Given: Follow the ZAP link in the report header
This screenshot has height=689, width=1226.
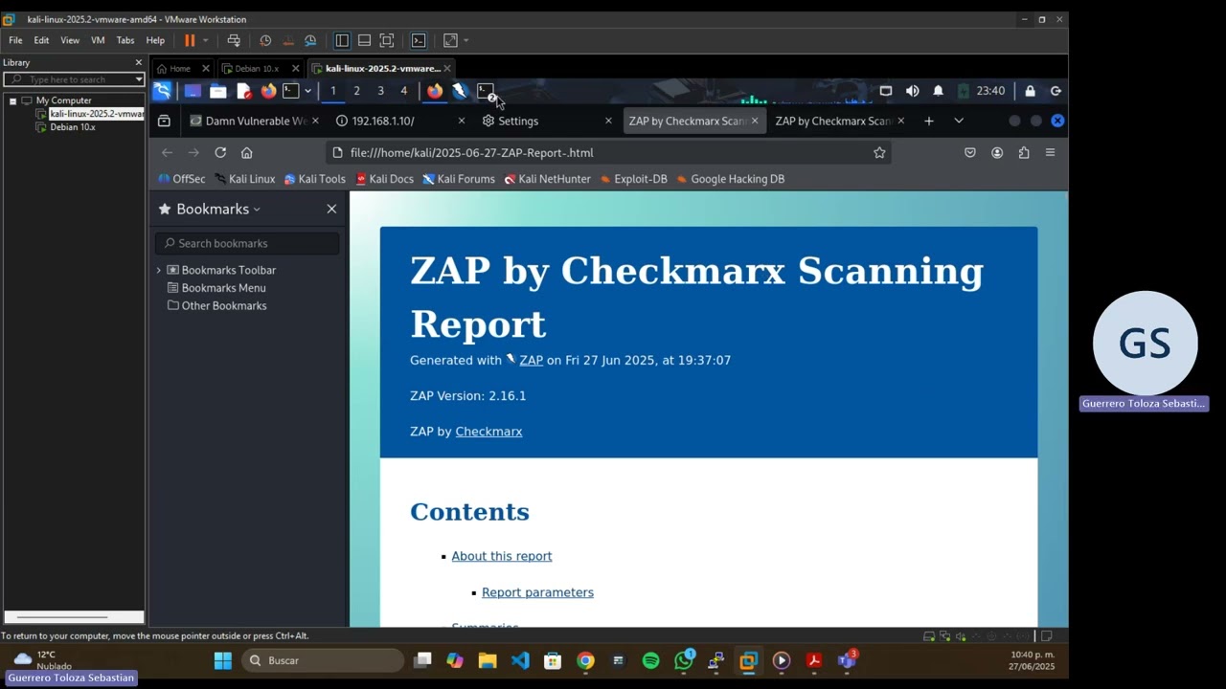Looking at the screenshot, I should pos(531,360).
